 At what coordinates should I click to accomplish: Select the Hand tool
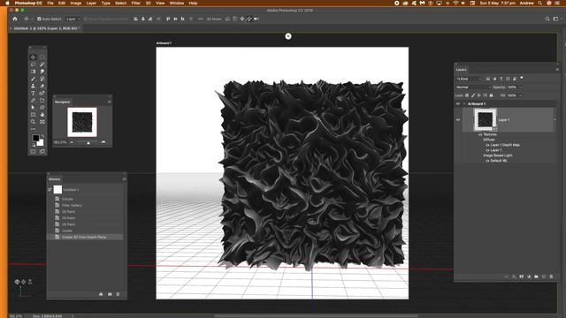(42, 115)
